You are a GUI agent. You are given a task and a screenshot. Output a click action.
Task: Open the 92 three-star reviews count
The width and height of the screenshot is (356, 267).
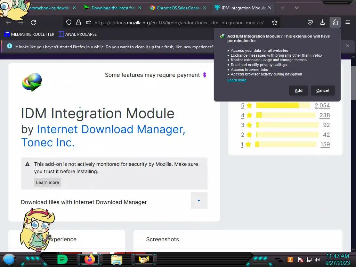(326, 125)
